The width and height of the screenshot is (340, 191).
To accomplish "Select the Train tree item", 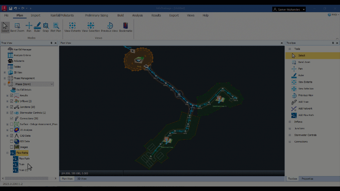I will pyautogui.click(x=22, y=164).
